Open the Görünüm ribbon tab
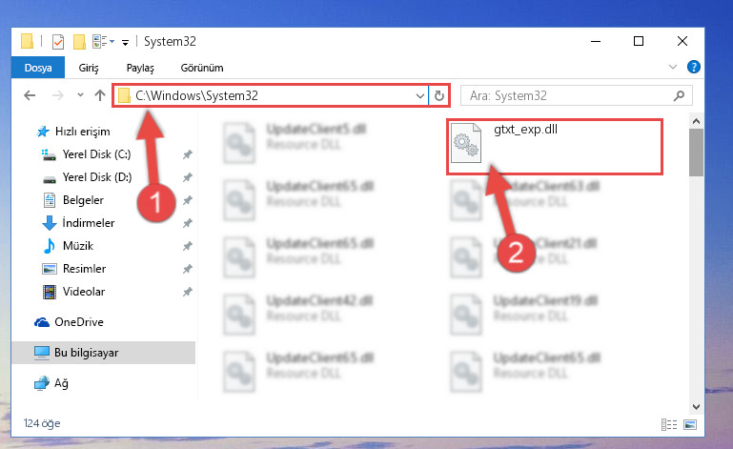Screen dimensions: 733x449 coord(202,68)
